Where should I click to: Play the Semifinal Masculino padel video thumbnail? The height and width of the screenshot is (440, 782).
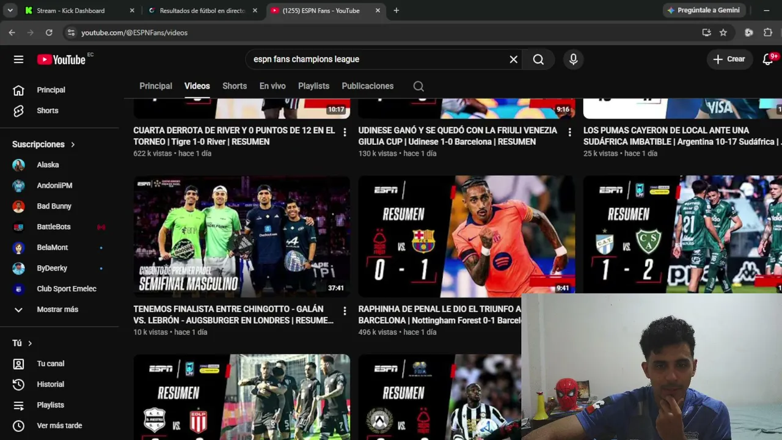[242, 237]
